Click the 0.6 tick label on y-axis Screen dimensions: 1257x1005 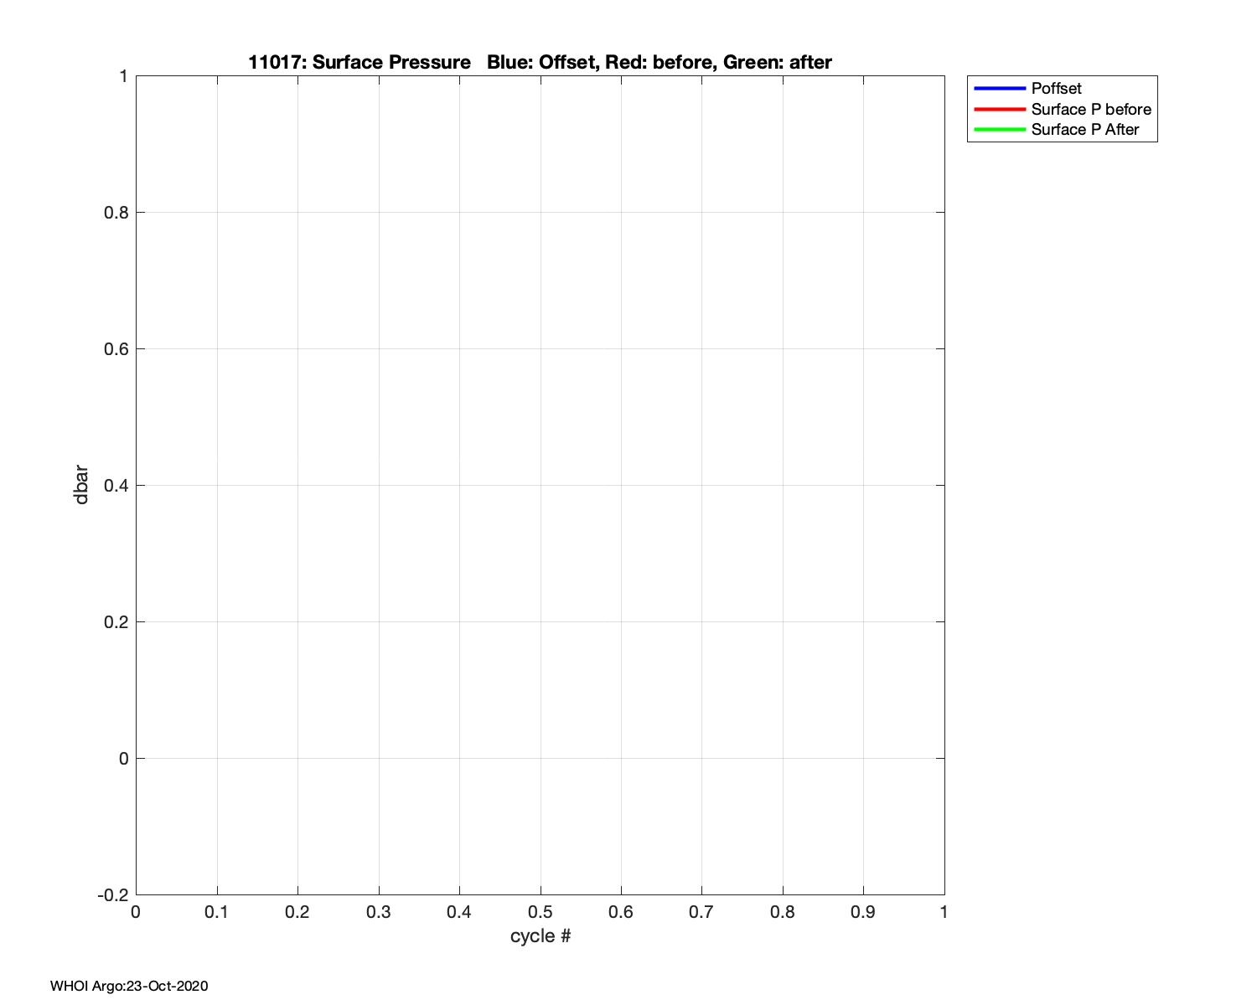pyautogui.click(x=116, y=349)
